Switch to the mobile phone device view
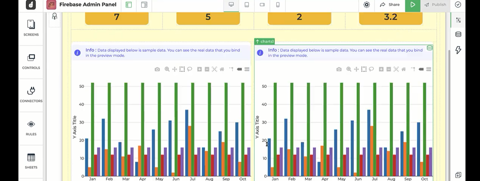Viewport: 480px width, 181px height. 278,5
